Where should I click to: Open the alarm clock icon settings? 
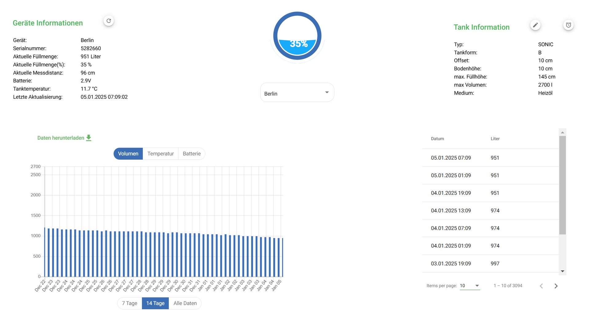(568, 25)
